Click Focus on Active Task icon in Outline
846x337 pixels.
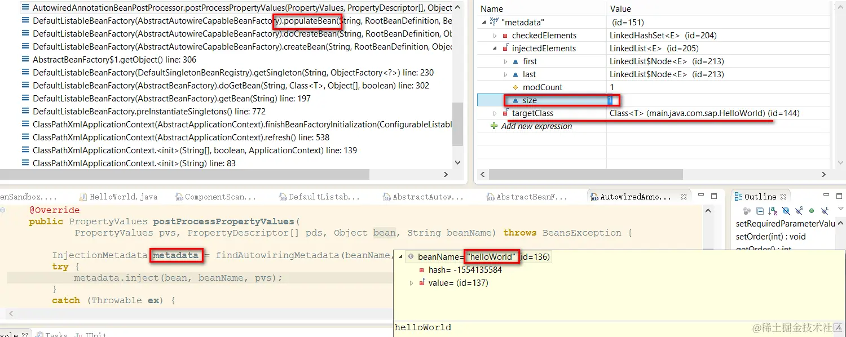pos(747,211)
